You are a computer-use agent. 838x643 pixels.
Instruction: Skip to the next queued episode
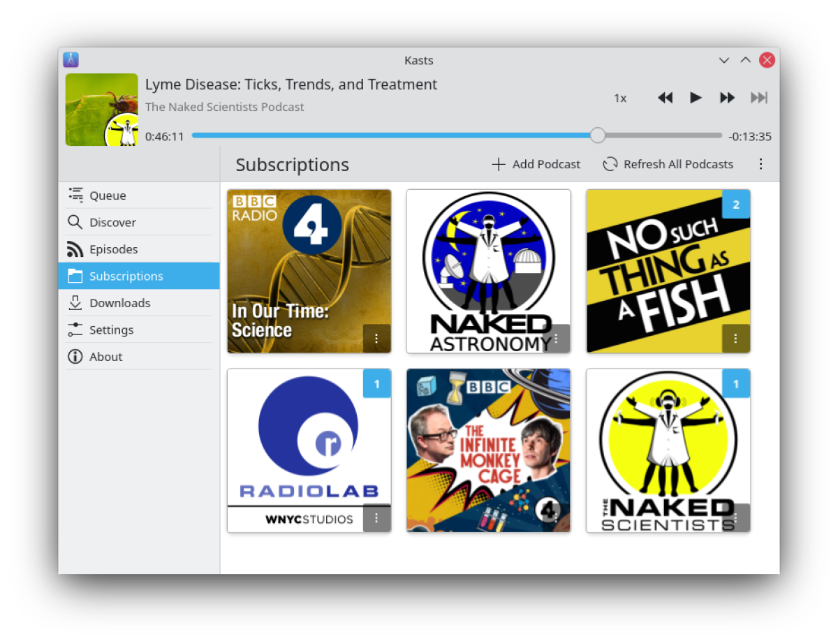pos(758,98)
